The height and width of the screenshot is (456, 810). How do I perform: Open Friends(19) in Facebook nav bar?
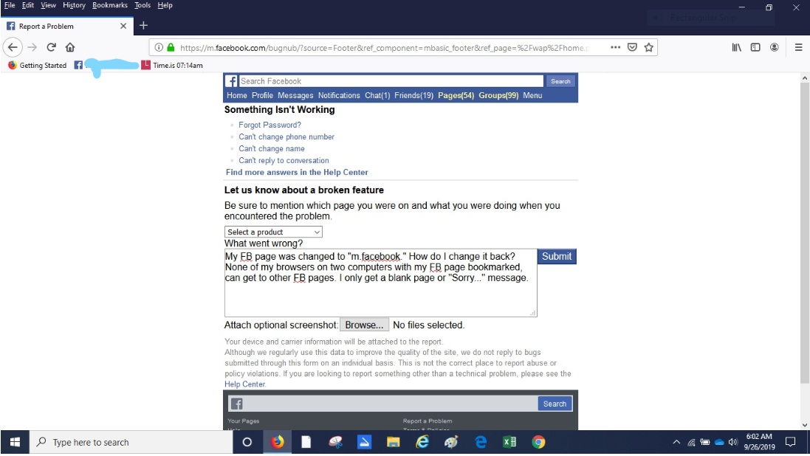coord(413,95)
